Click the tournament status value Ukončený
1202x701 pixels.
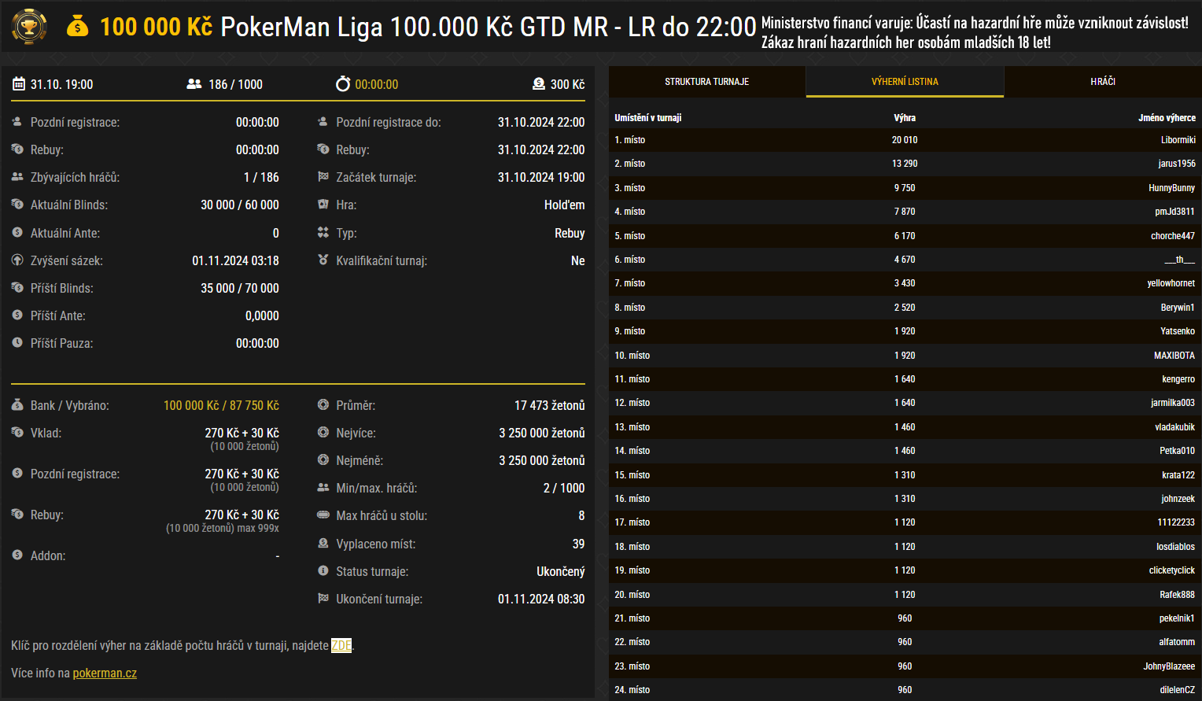pos(561,571)
